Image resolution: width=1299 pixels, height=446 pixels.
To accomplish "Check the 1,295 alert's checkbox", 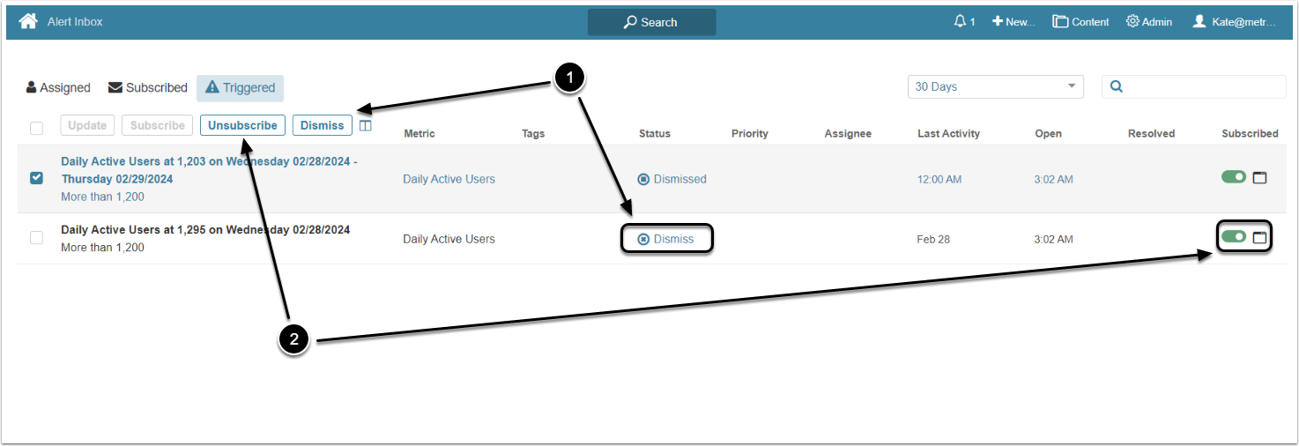I will coord(36,238).
